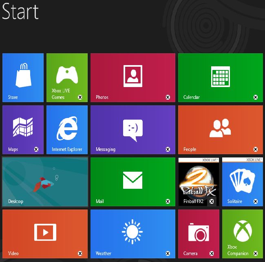Open the People contacts icon
The width and height of the screenshot is (265, 262).
220,128
